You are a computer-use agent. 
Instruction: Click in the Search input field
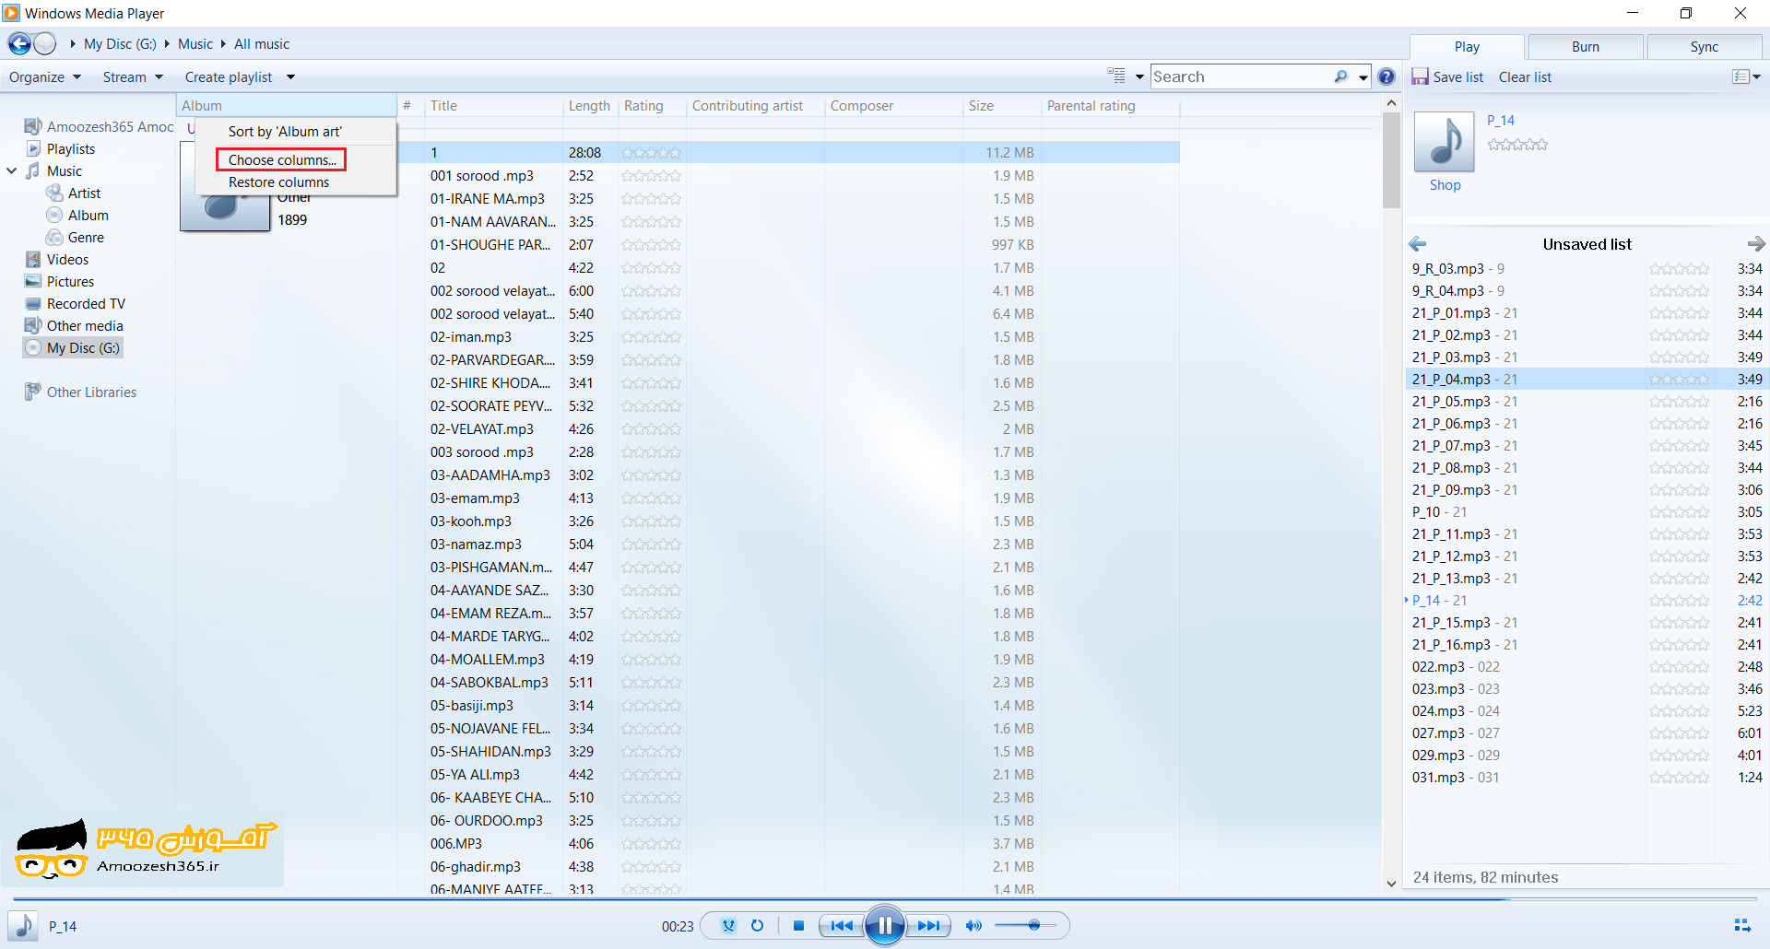point(1240,76)
